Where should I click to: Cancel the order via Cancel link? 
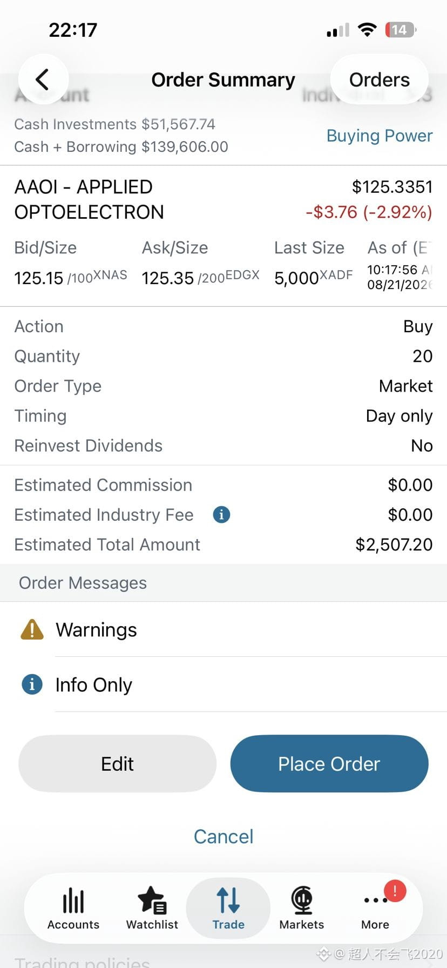[x=223, y=837]
